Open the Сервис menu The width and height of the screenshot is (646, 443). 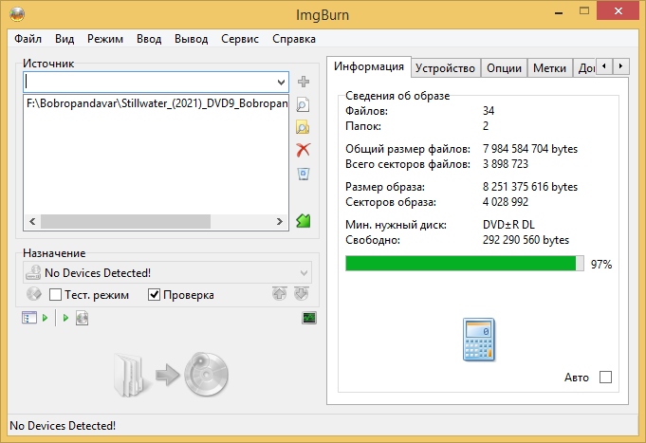240,39
